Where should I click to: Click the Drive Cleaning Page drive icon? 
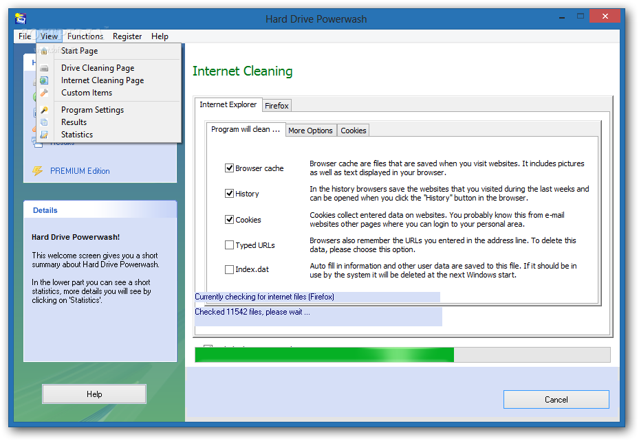pyautogui.click(x=44, y=68)
